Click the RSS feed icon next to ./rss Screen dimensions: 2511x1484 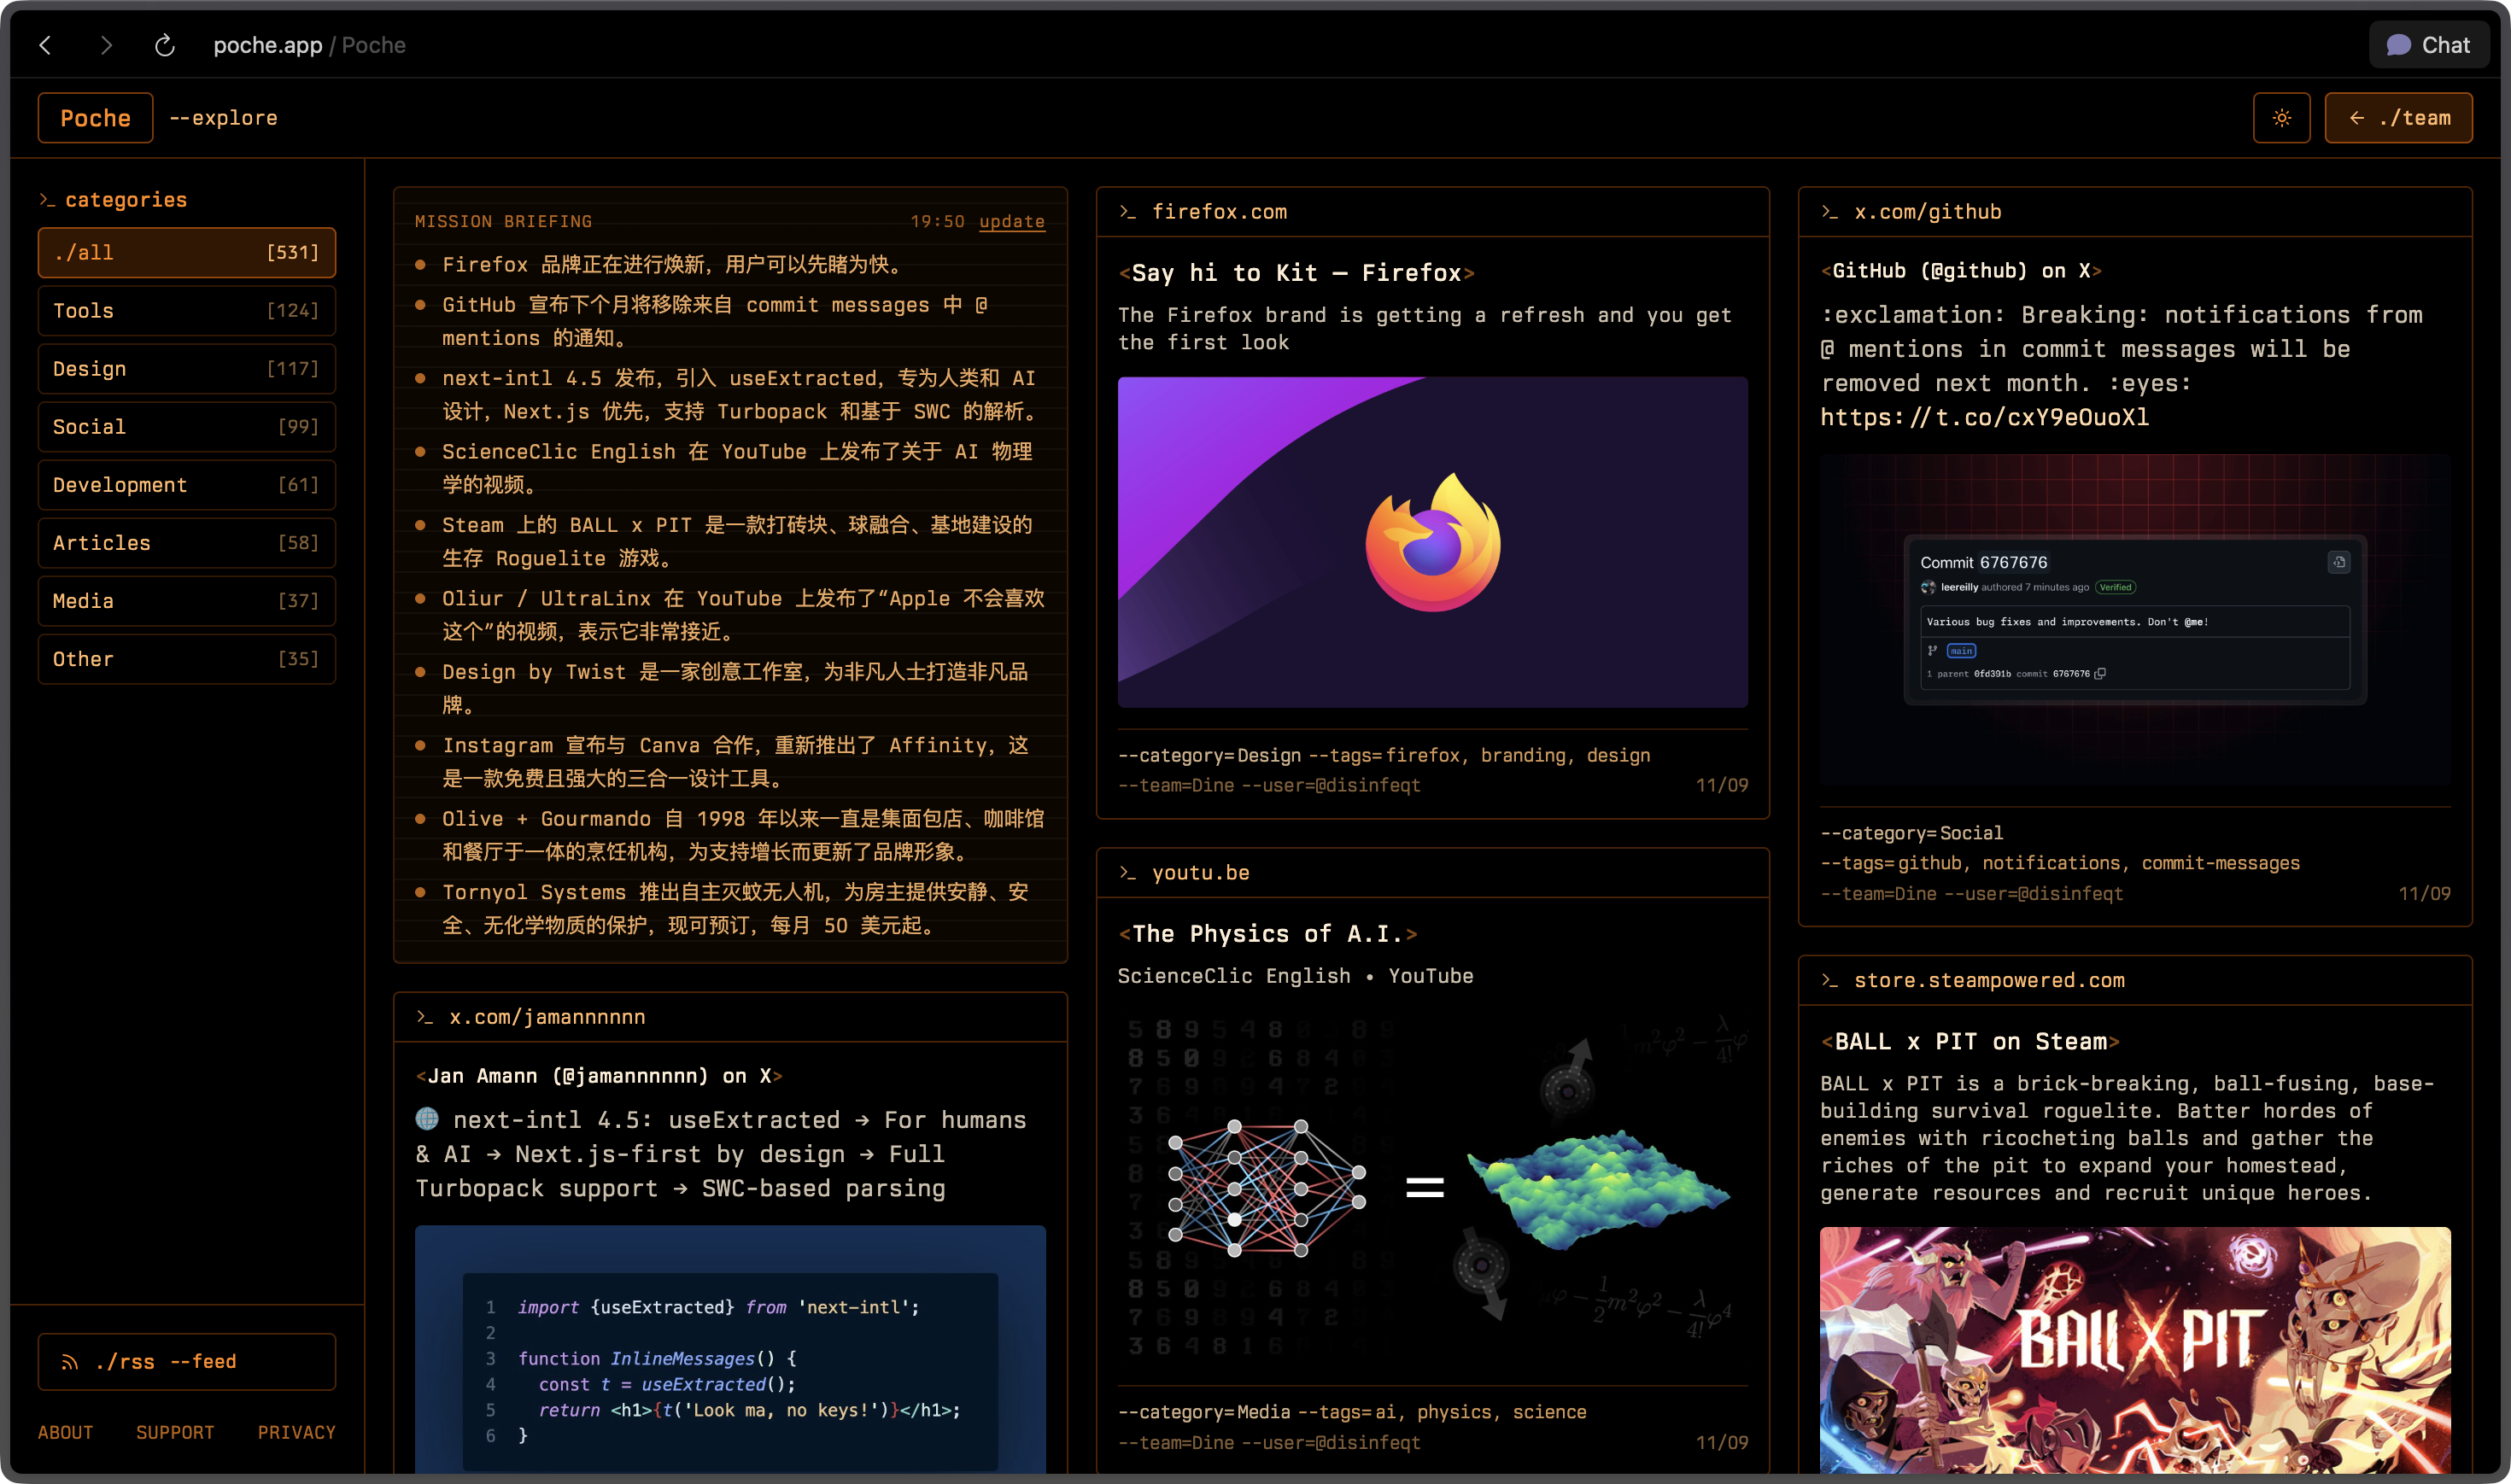pyautogui.click(x=68, y=1361)
